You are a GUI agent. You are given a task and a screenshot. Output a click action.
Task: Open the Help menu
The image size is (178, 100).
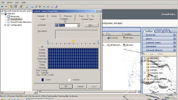(24, 2)
